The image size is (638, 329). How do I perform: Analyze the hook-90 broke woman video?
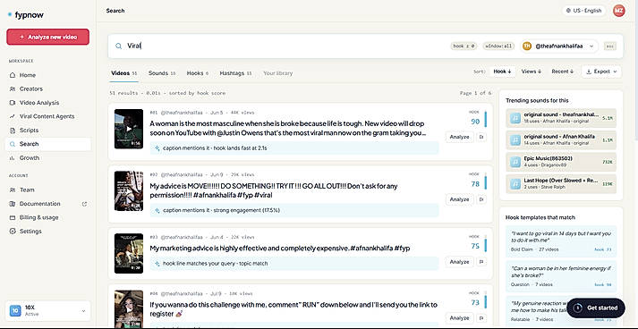pyautogui.click(x=459, y=137)
